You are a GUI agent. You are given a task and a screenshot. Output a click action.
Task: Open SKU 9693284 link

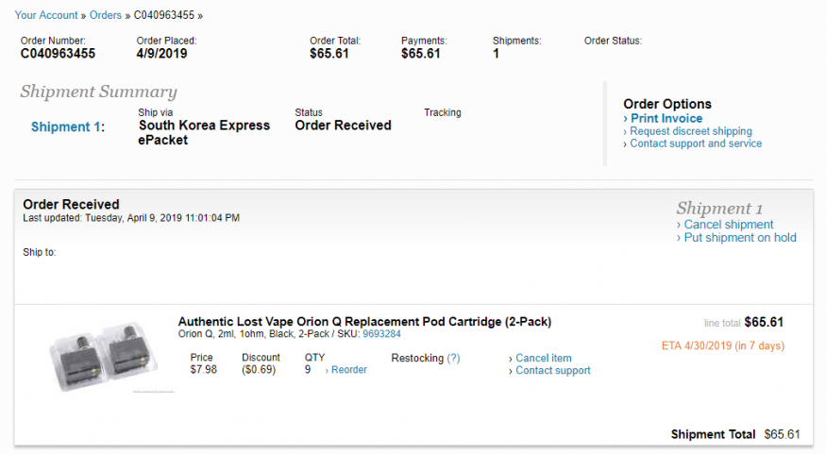(381, 334)
